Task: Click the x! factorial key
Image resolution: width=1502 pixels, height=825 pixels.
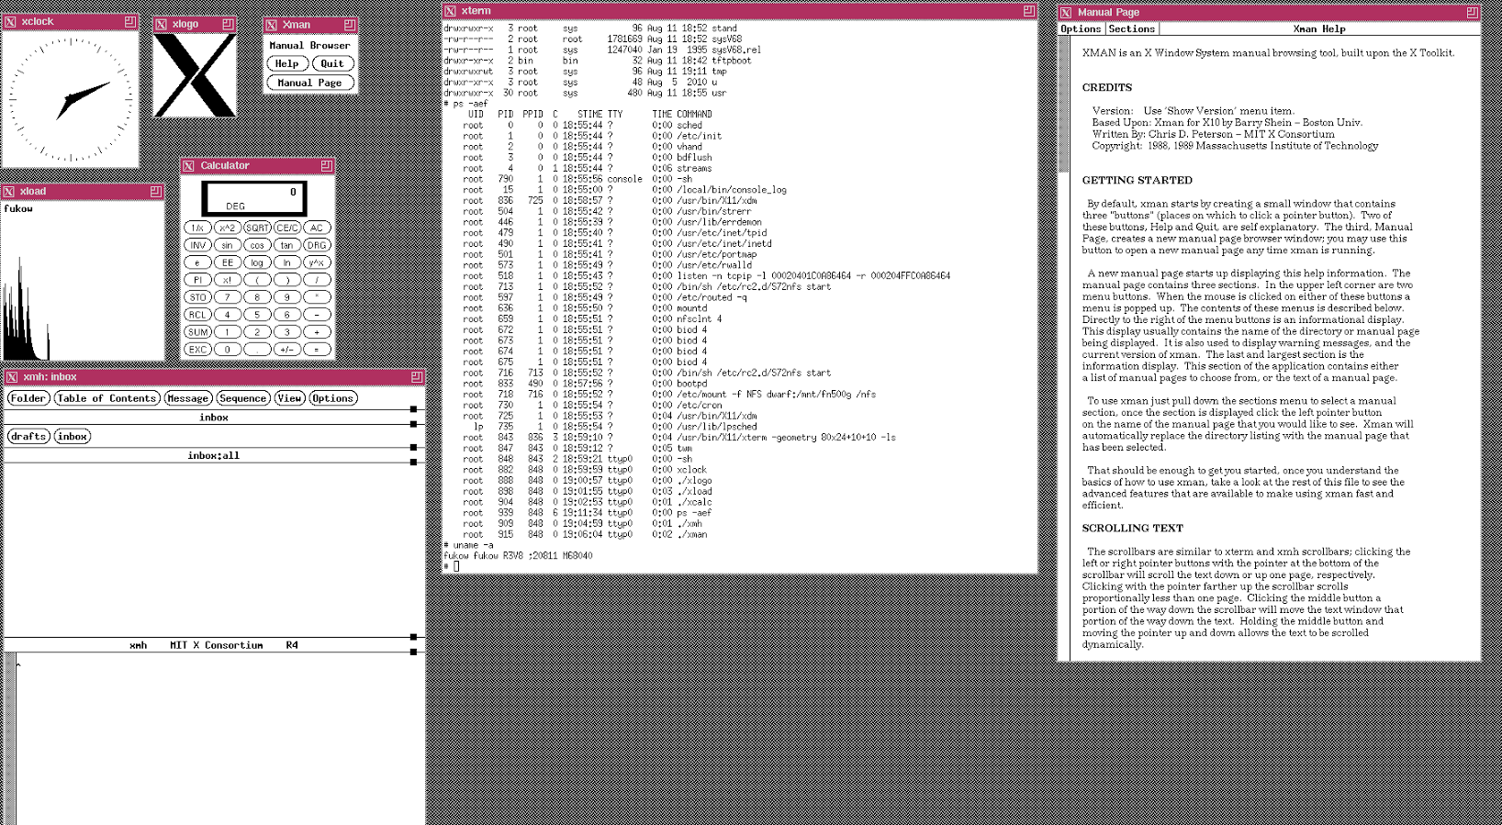Action: [x=228, y=280]
